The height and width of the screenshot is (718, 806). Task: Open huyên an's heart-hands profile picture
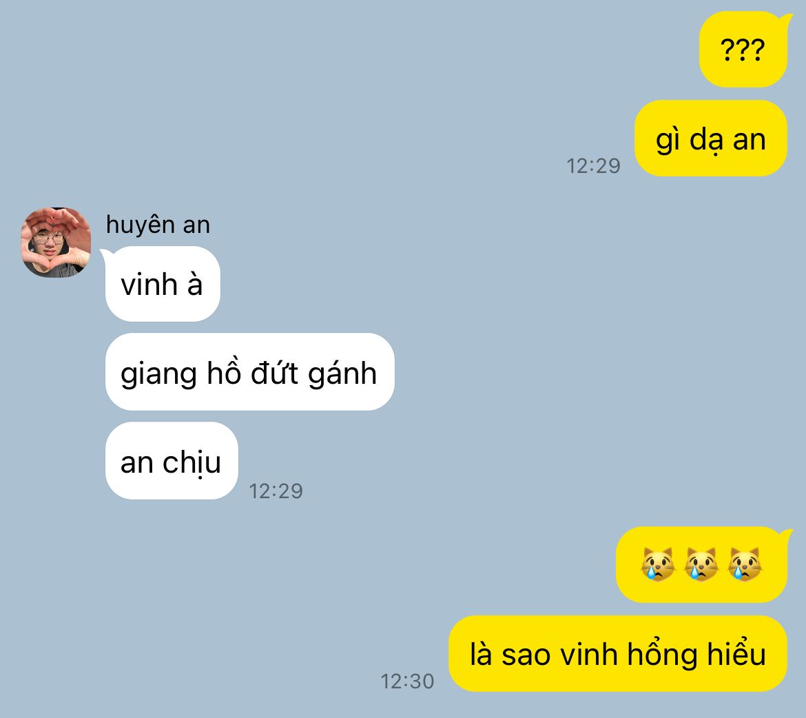(56, 243)
